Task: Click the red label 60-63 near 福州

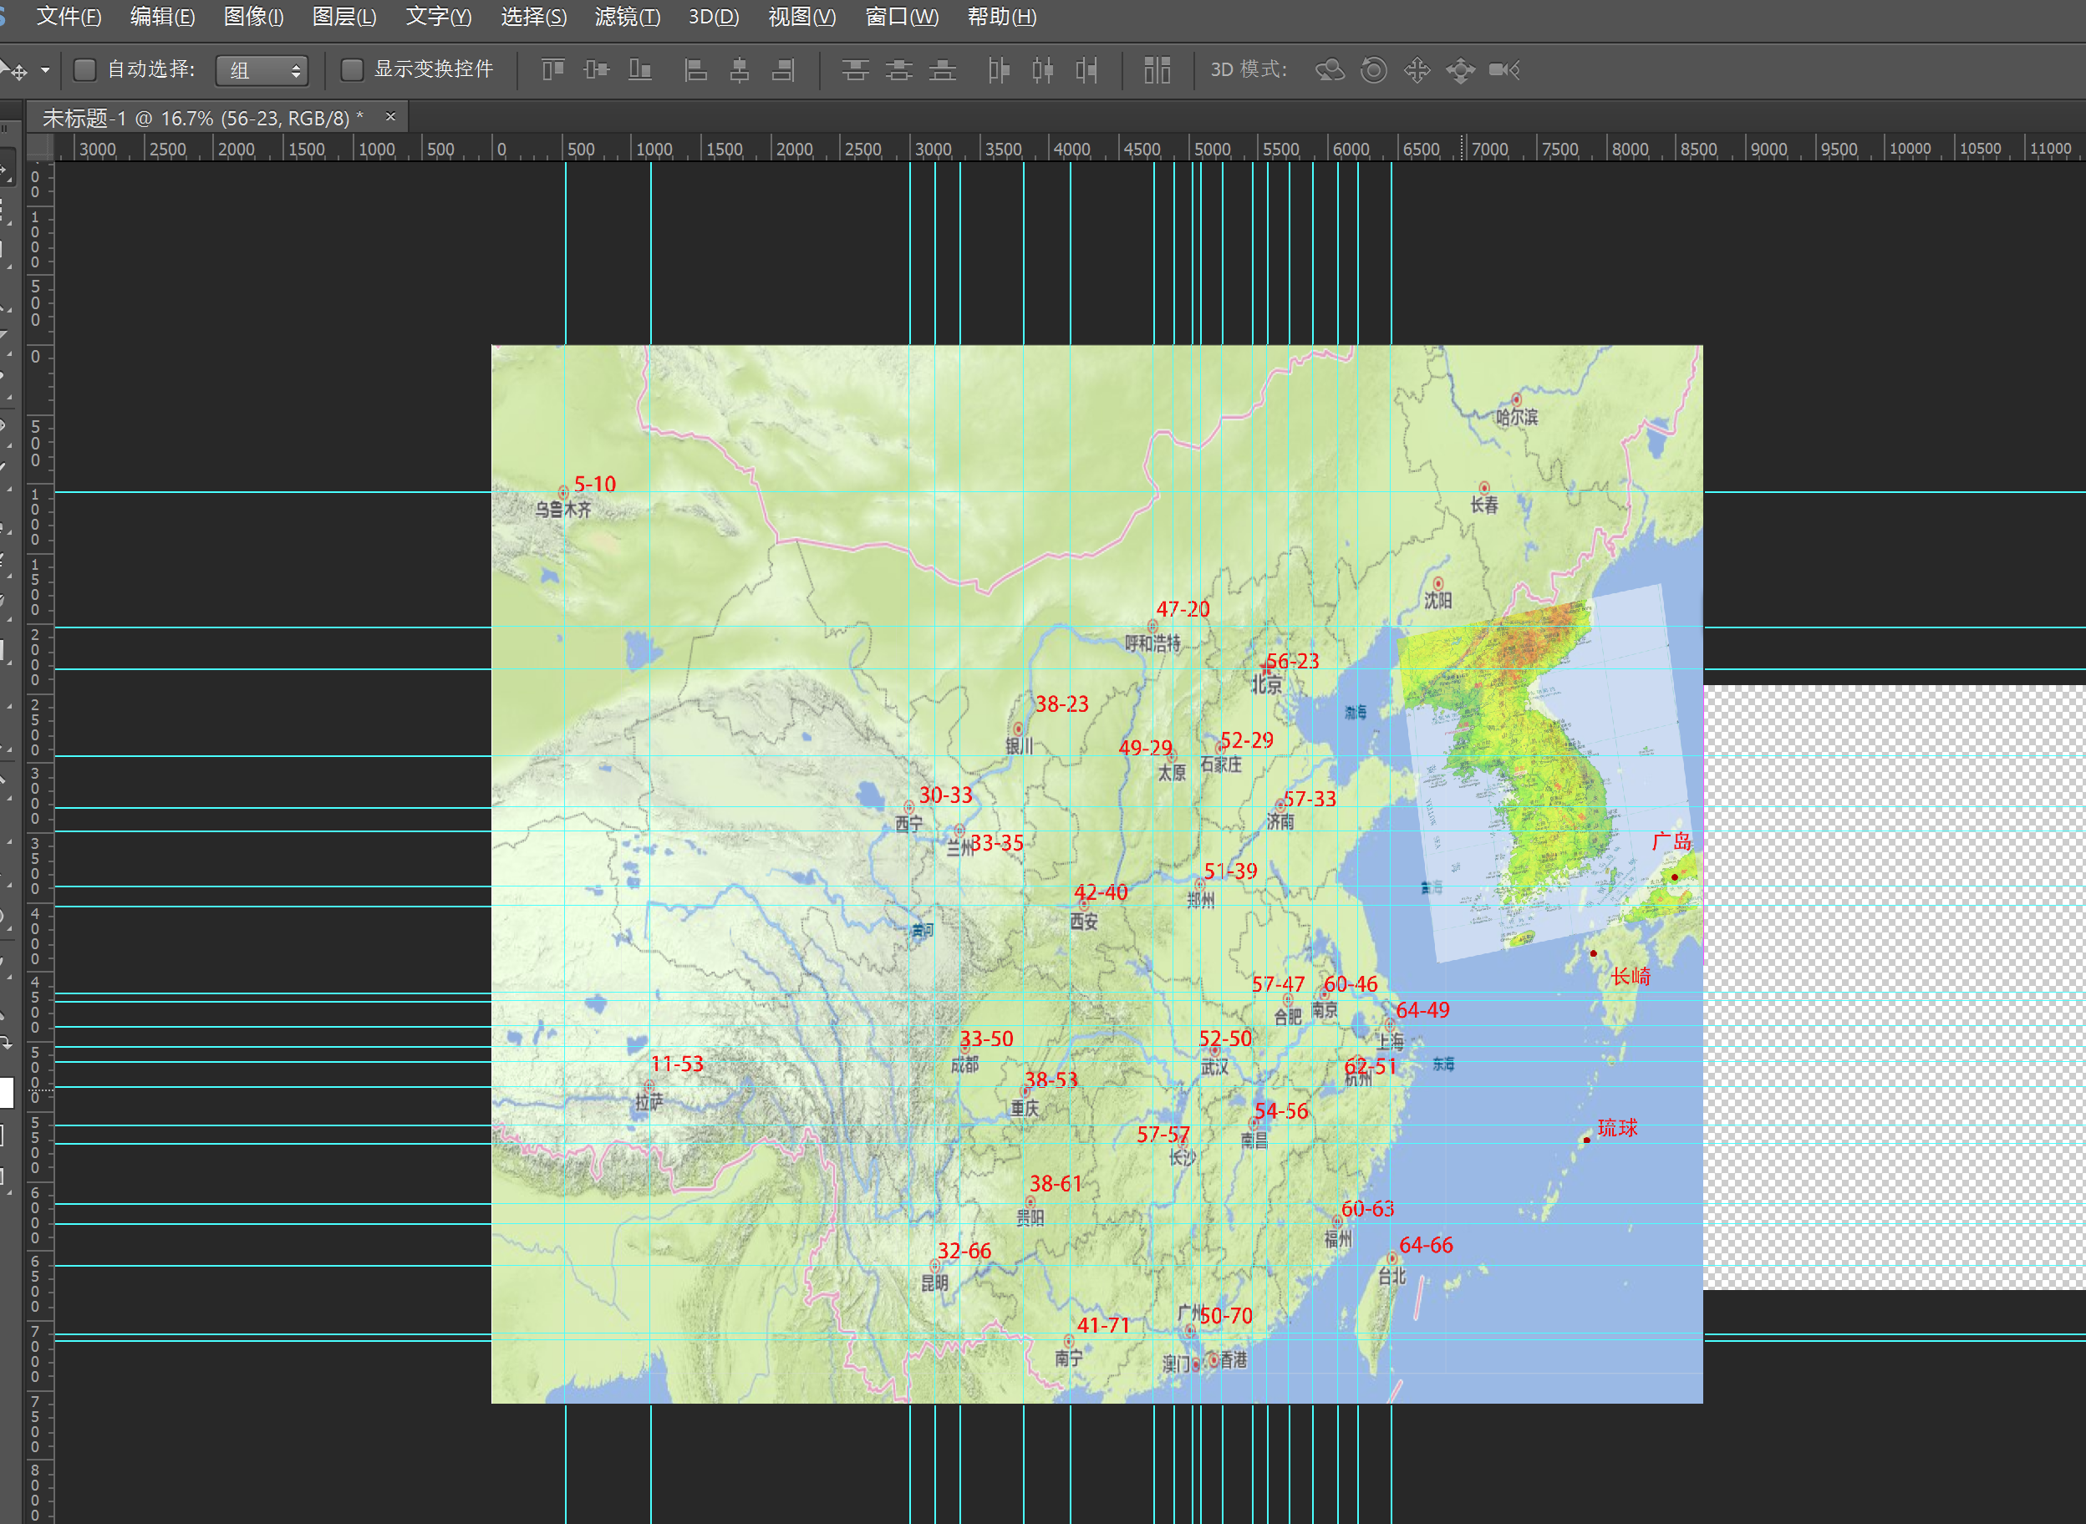Action: tap(1367, 1209)
